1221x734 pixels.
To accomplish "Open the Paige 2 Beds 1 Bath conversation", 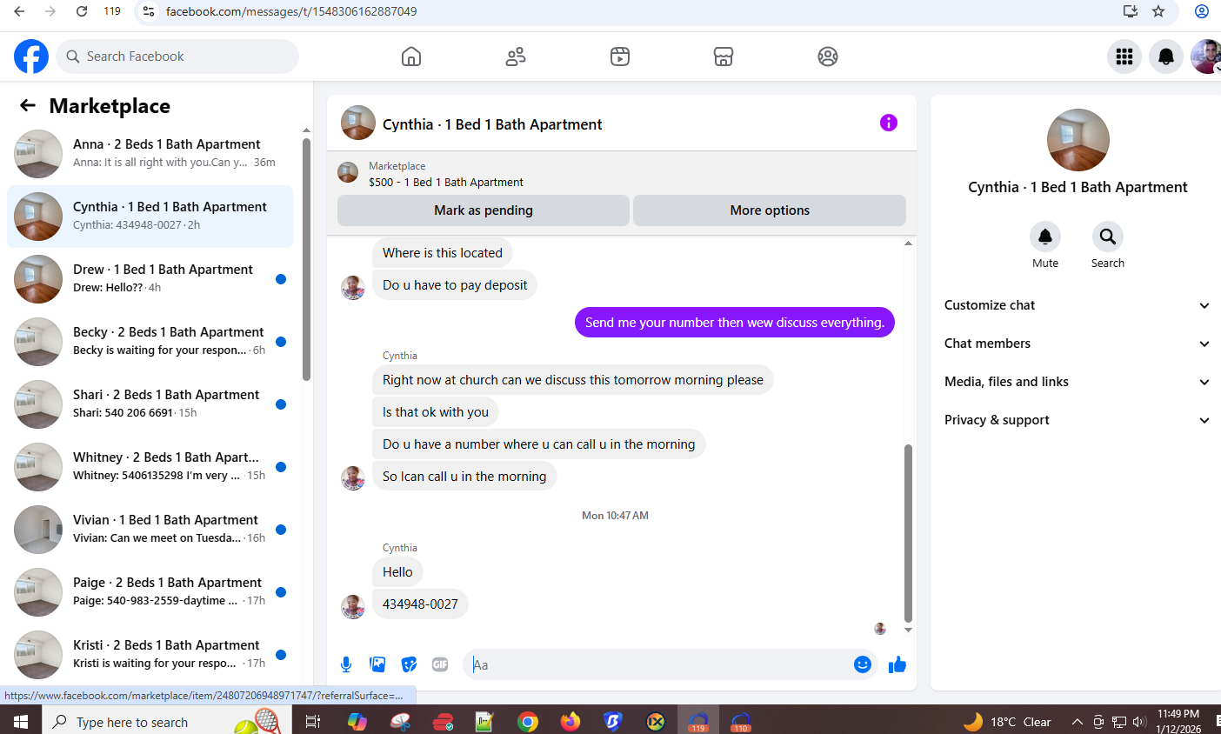I will 150,592.
